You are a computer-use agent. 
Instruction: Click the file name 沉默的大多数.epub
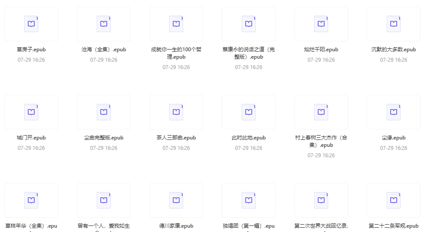pos(394,50)
